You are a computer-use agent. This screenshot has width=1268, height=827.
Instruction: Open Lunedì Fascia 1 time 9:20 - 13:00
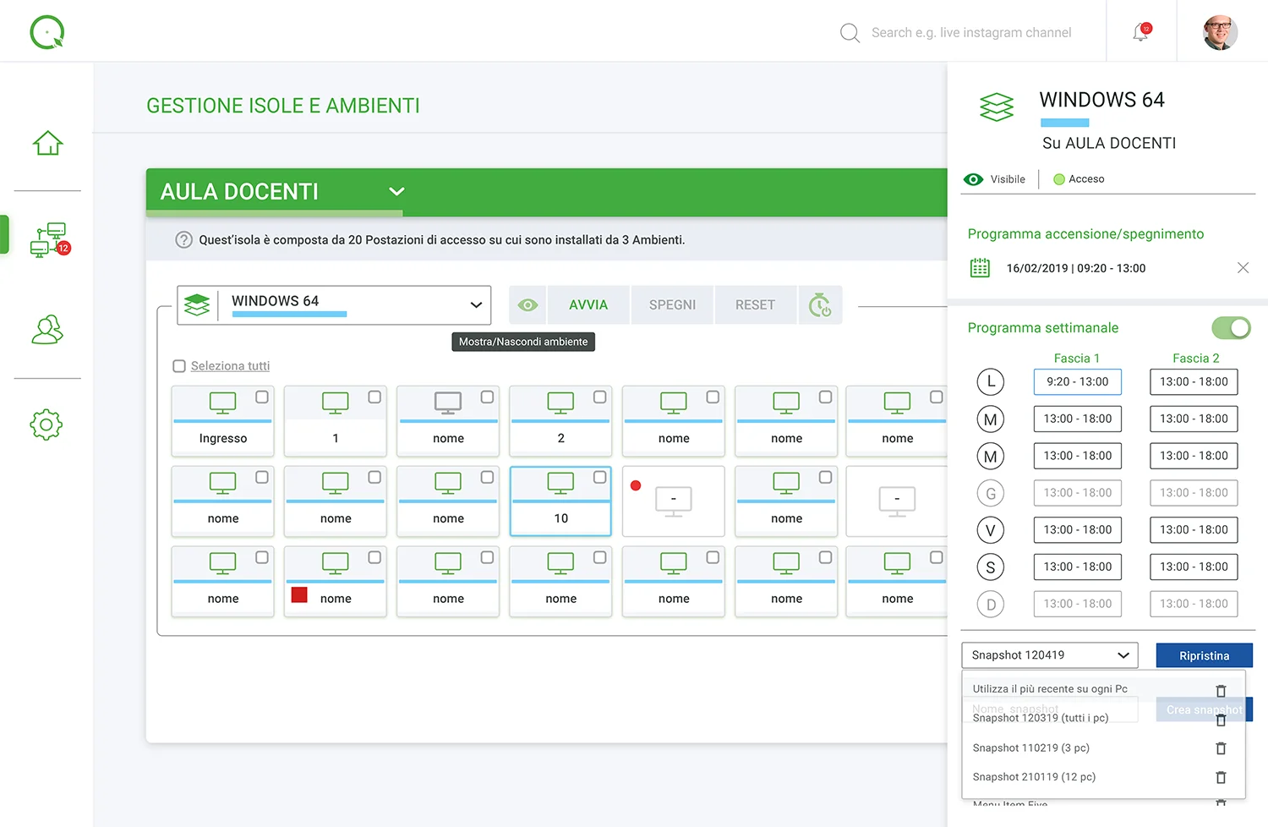tap(1078, 381)
